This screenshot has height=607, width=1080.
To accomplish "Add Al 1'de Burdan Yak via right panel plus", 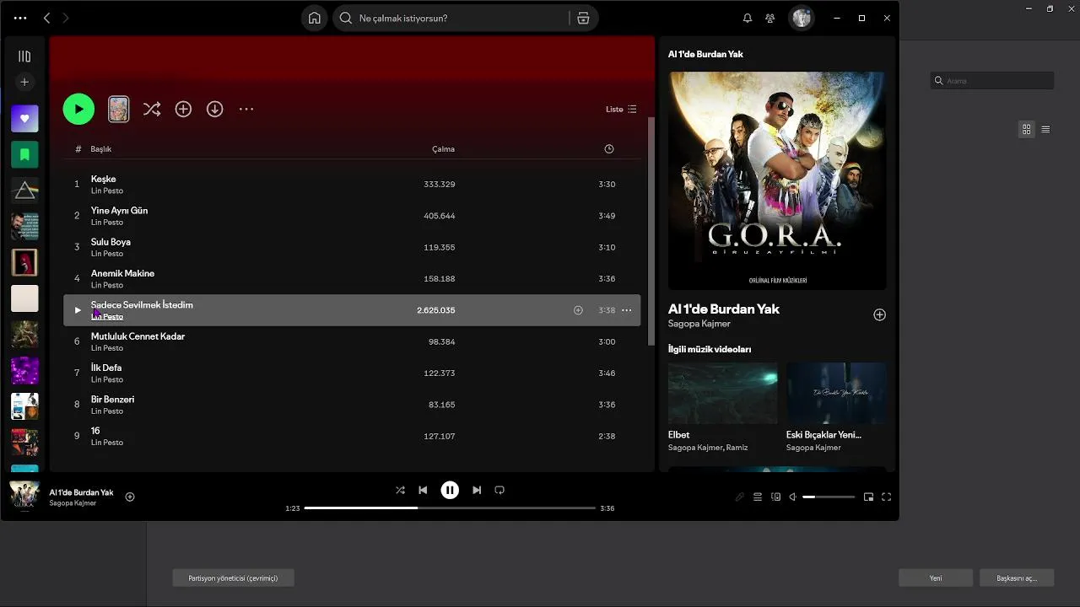I will [x=879, y=314].
